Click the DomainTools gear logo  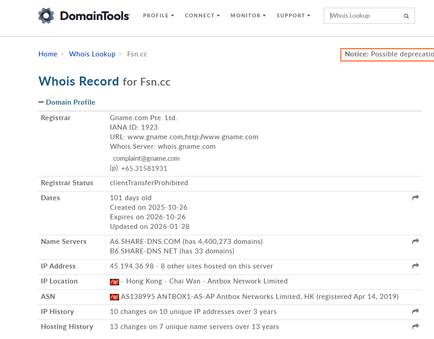[x=46, y=15]
